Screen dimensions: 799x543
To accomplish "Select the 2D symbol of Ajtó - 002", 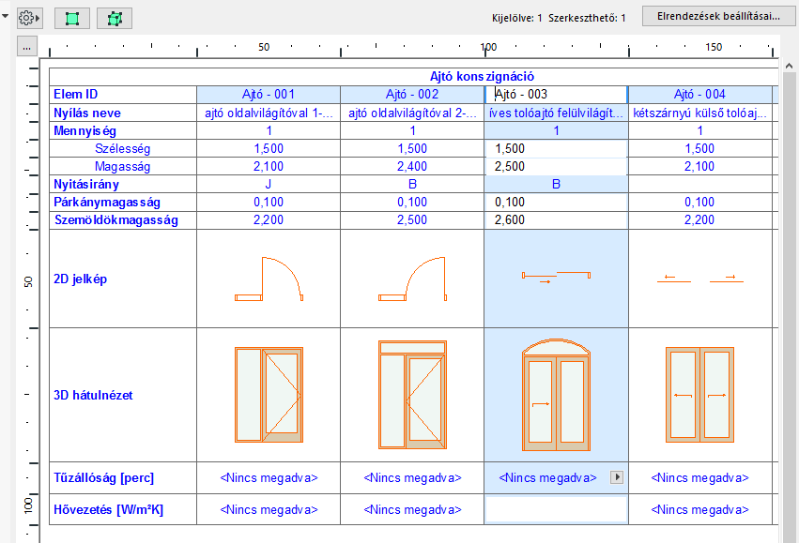I will coord(412,279).
